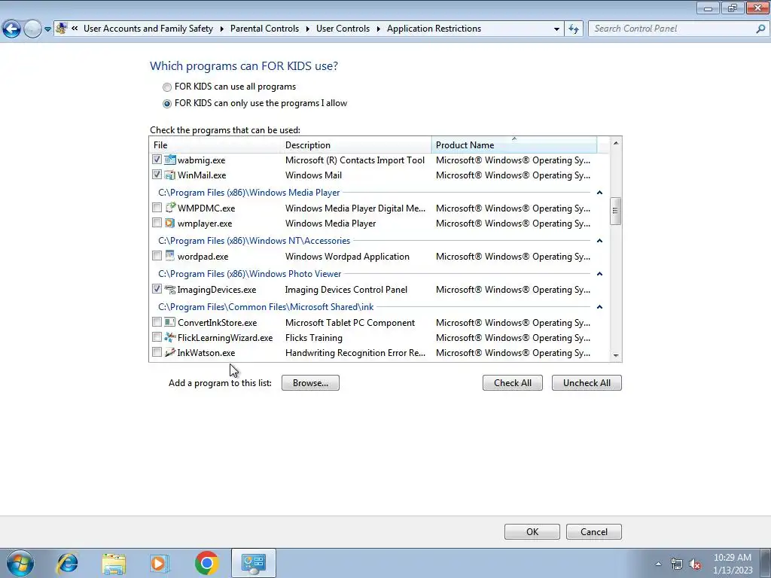Click the ImagingDevices.exe file icon
Viewport: 771px width, 578px height.
pos(170,290)
